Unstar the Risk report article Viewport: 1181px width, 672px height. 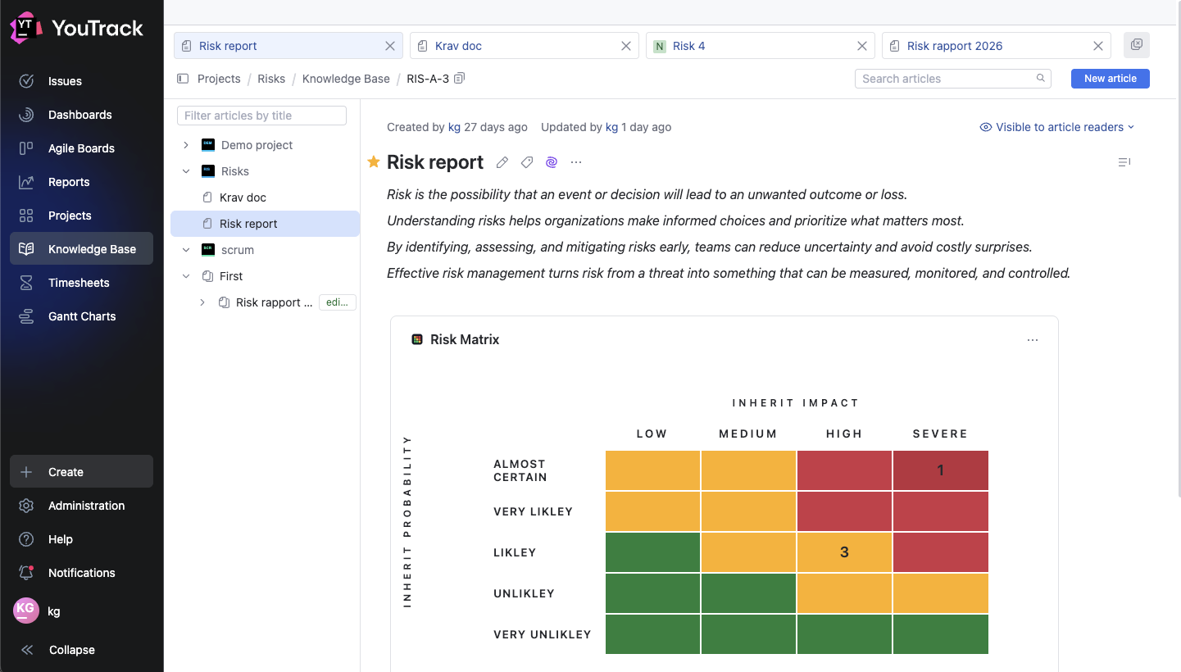pyautogui.click(x=374, y=162)
